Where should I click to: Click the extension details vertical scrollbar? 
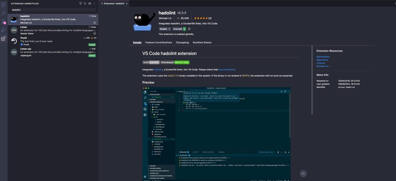pyautogui.click(x=312, y=80)
